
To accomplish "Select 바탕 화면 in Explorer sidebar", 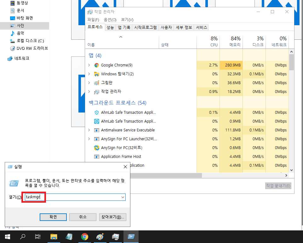I will (x=25, y=18).
